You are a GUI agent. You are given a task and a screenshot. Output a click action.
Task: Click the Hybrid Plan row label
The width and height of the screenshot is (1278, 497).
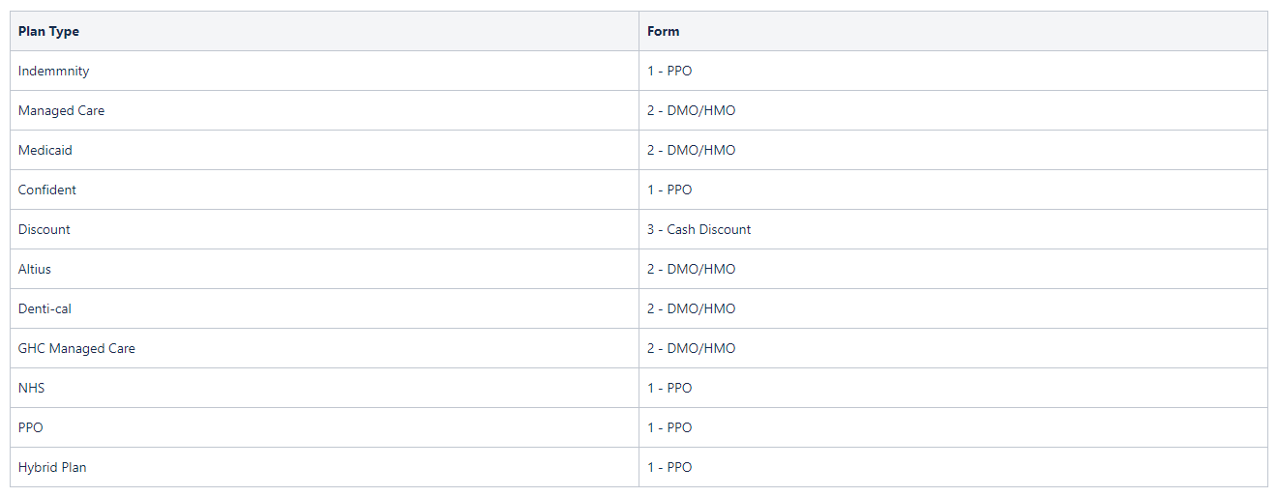[52, 467]
